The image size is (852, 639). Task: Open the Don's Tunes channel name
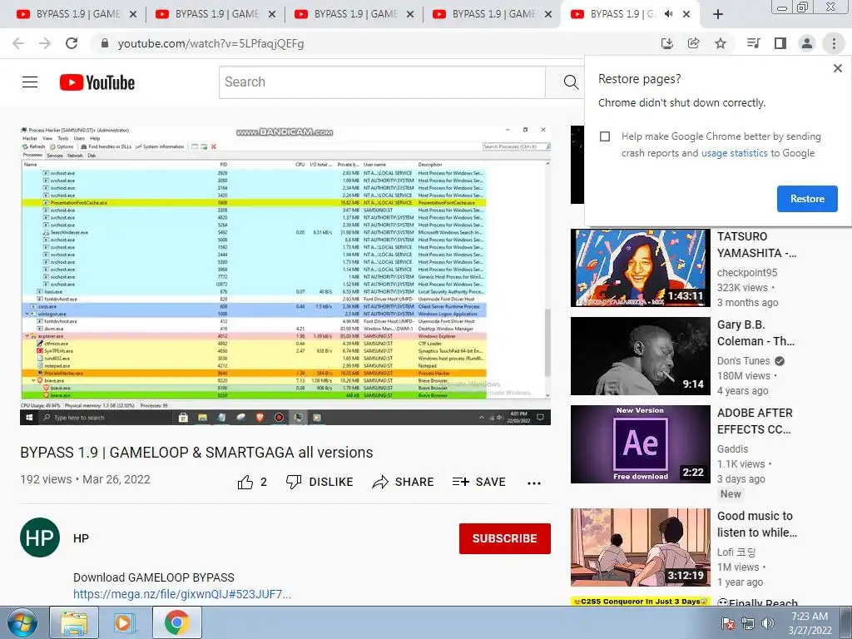[x=743, y=361]
